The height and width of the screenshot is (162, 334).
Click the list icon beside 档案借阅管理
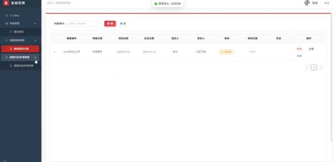(x=6, y=40)
